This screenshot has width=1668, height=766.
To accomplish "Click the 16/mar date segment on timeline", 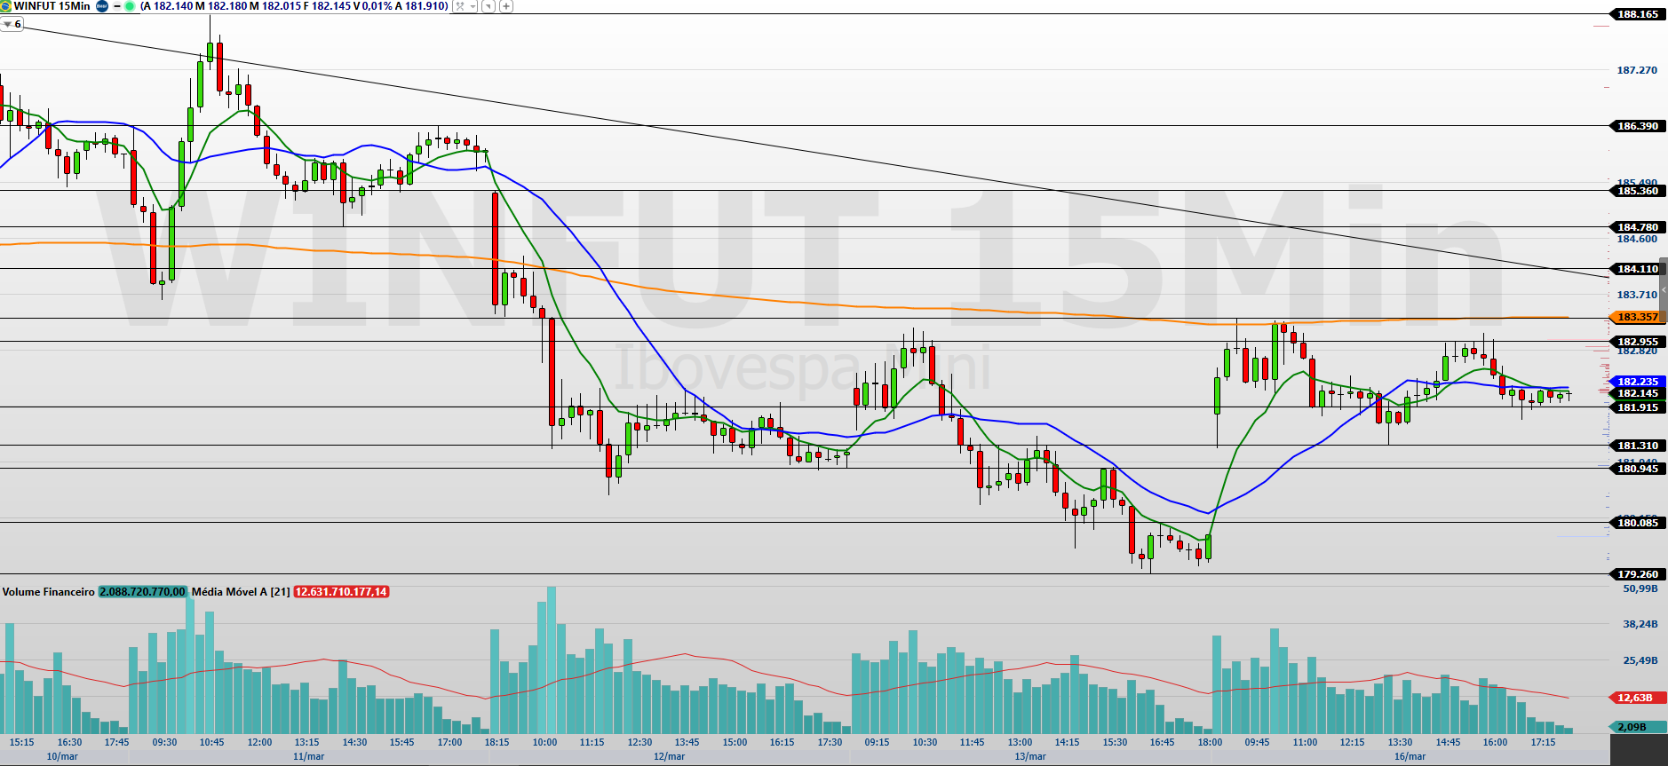I will (1410, 757).
